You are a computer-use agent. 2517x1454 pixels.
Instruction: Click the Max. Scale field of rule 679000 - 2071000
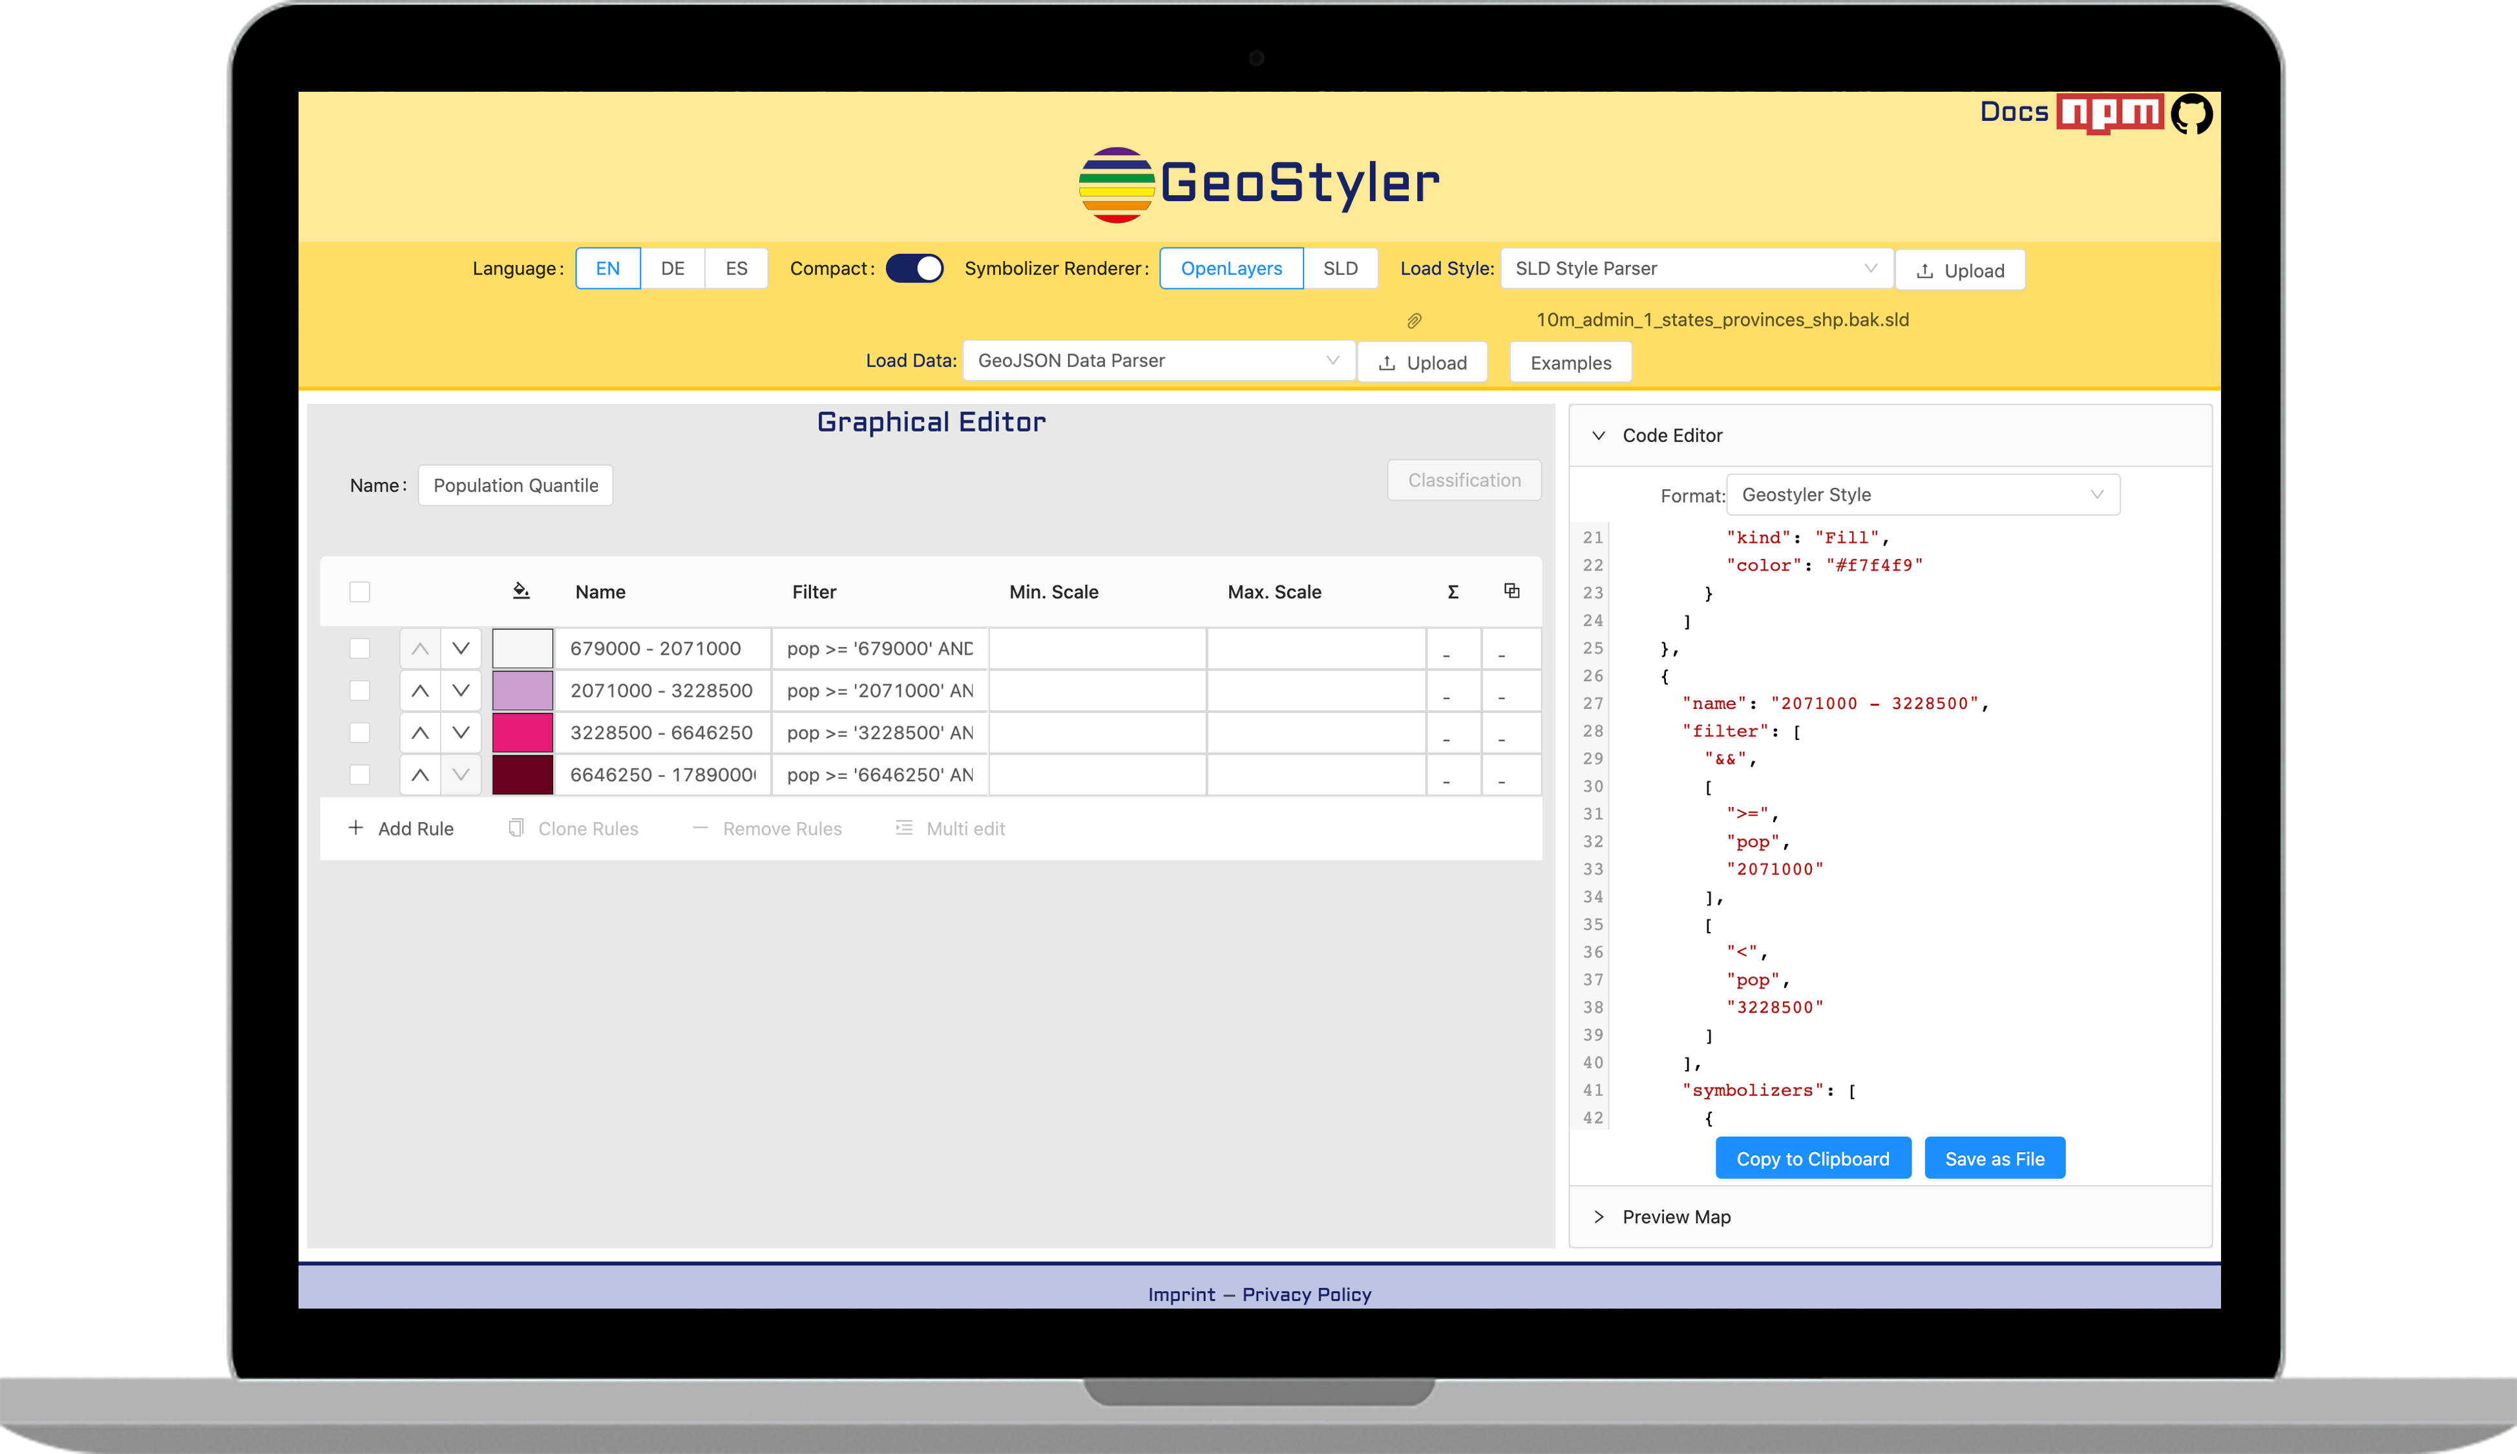click(x=1316, y=648)
